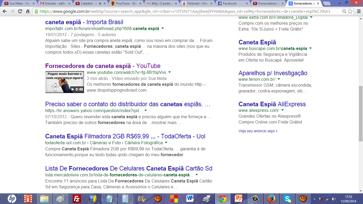Close the Facebook tab
The image size is (363, 204).
click(x=246, y=3)
